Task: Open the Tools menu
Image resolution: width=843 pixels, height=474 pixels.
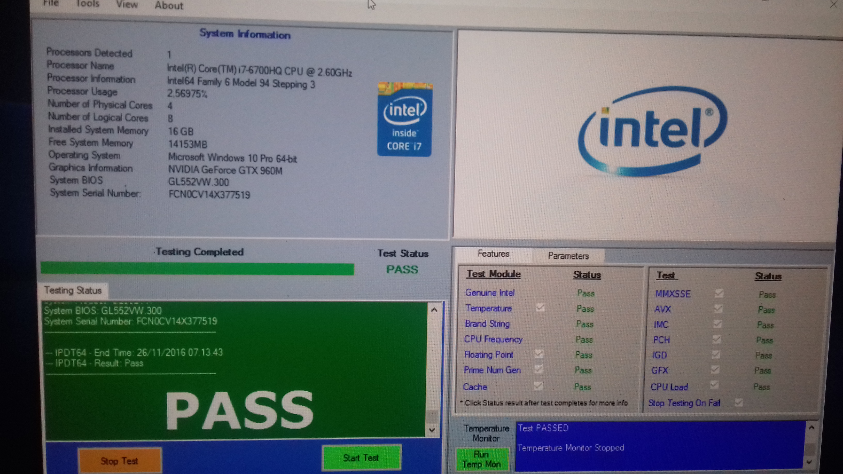Action: (87, 4)
